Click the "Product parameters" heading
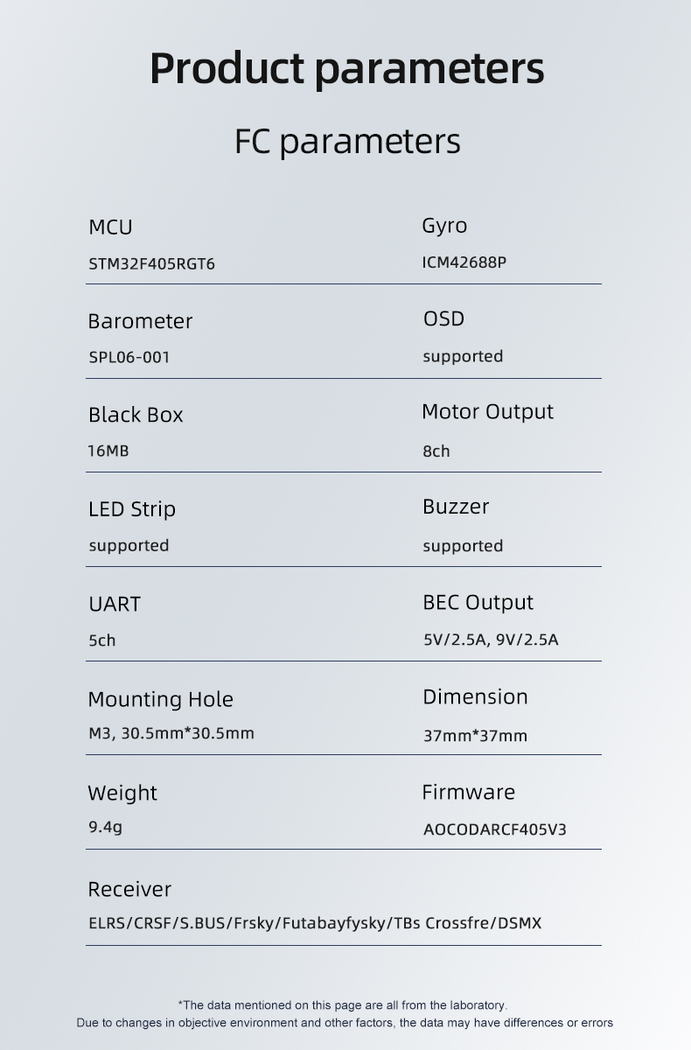Viewport: 691px width, 1050px height. (346, 68)
